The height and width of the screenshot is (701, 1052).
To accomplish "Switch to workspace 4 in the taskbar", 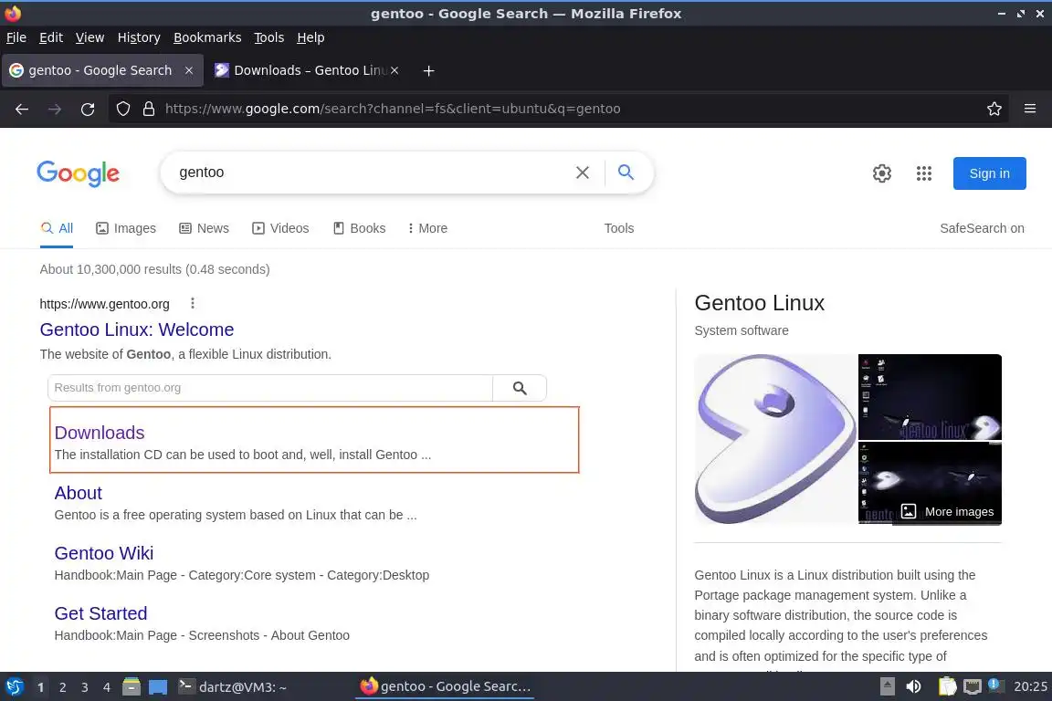I will click(x=106, y=687).
